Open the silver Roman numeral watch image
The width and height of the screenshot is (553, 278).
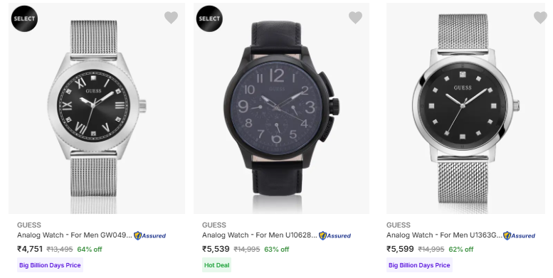pos(97,109)
